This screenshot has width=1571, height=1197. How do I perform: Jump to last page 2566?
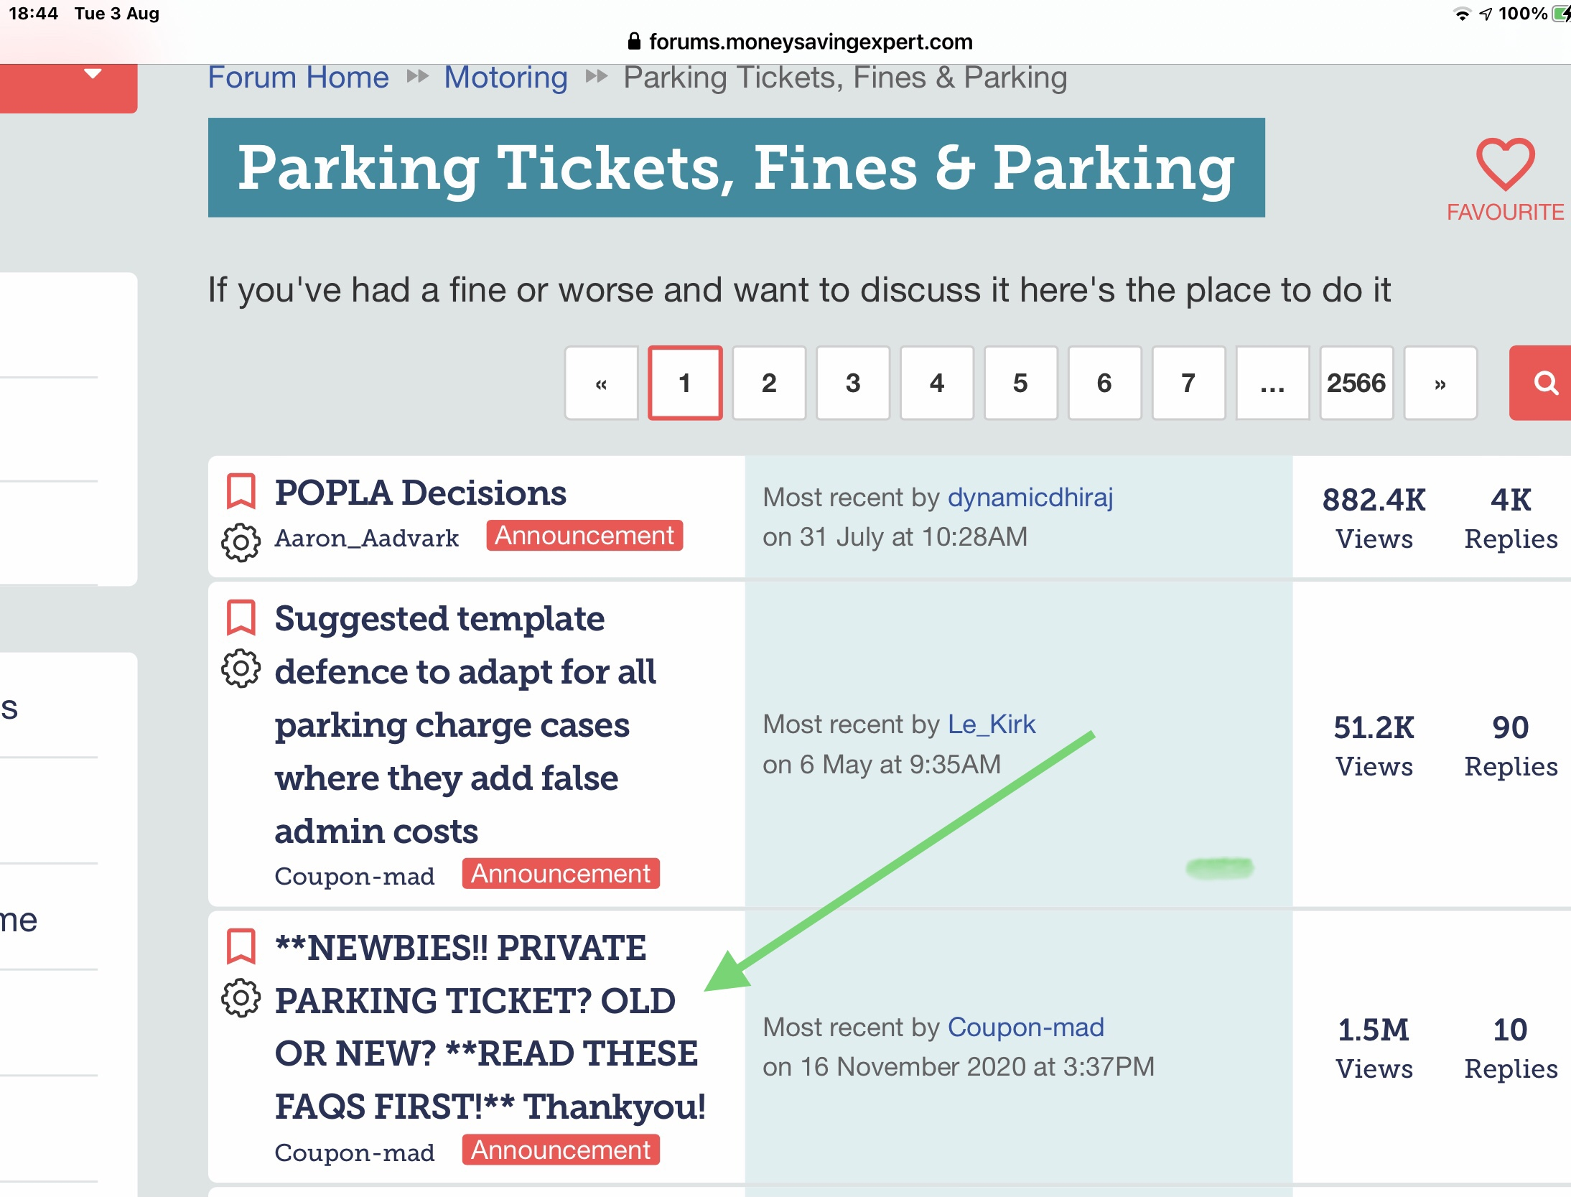click(x=1356, y=383)
